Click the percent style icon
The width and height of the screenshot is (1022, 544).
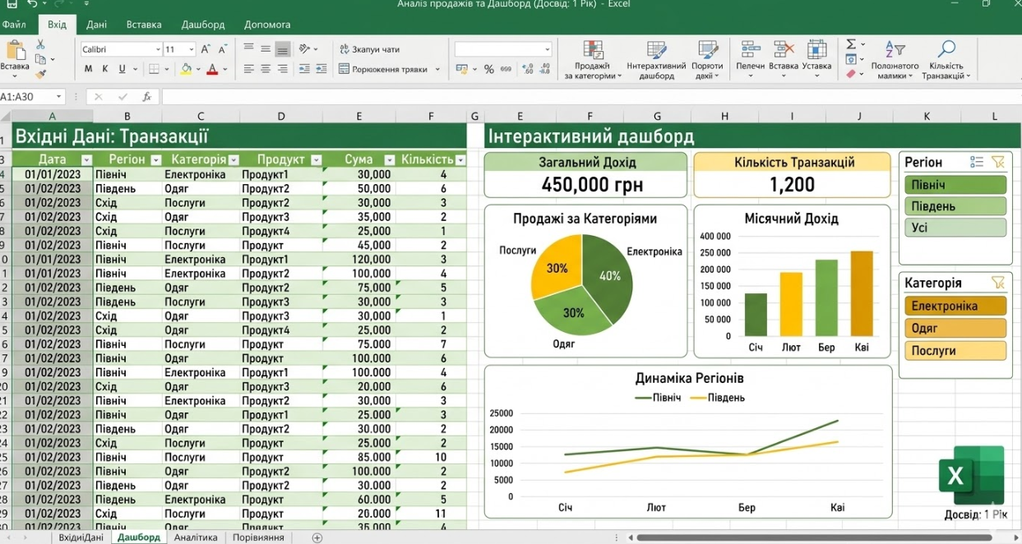point(488,70)
